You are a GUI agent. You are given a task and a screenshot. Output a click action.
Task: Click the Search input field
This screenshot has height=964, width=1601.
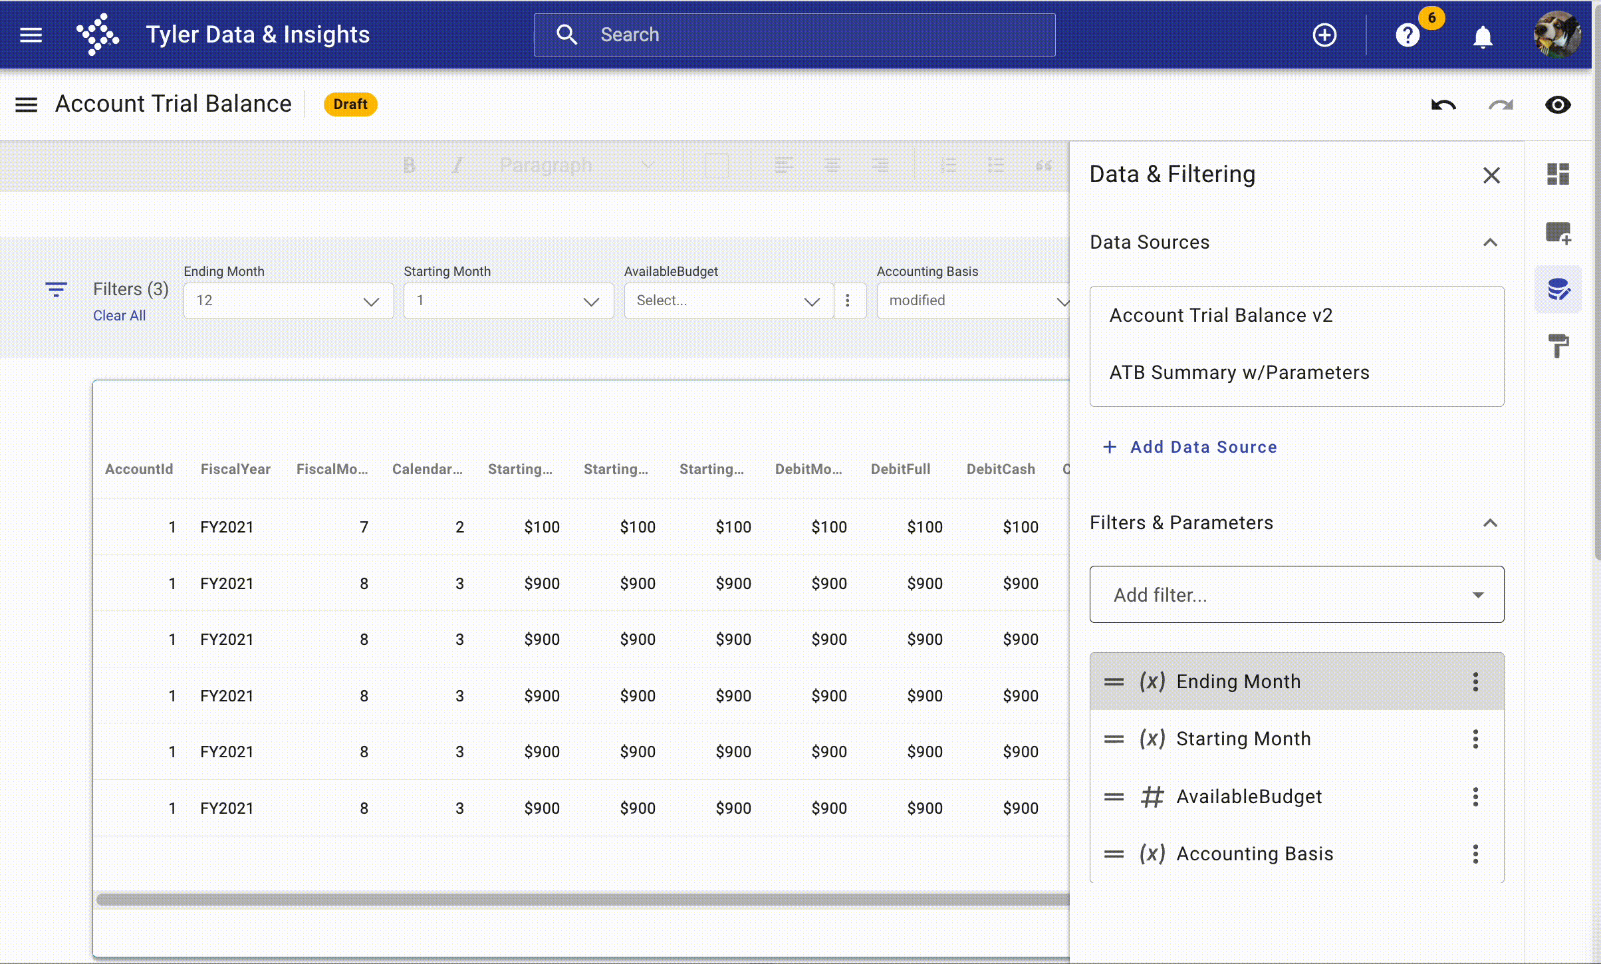pos(795,35)
